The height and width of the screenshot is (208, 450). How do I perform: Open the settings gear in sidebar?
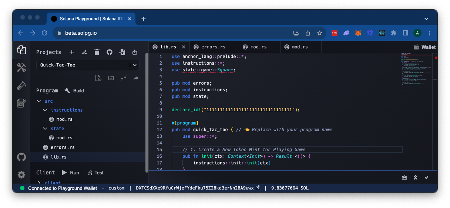click(x=21, y=175)
